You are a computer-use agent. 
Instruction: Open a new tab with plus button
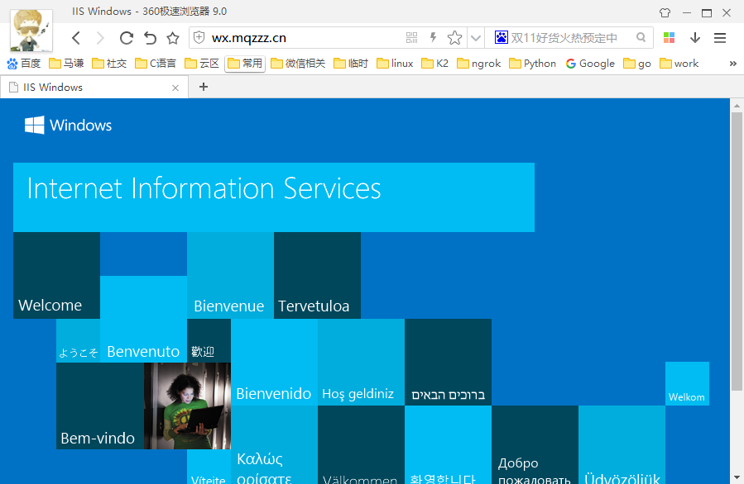click(204, 87)
